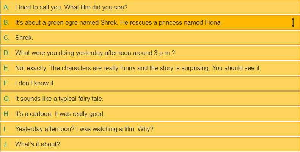The height and width of the screenshot is (152, 300).
Task: Click the letter H label
Action: pyautogui.click(x=6, y=114)
